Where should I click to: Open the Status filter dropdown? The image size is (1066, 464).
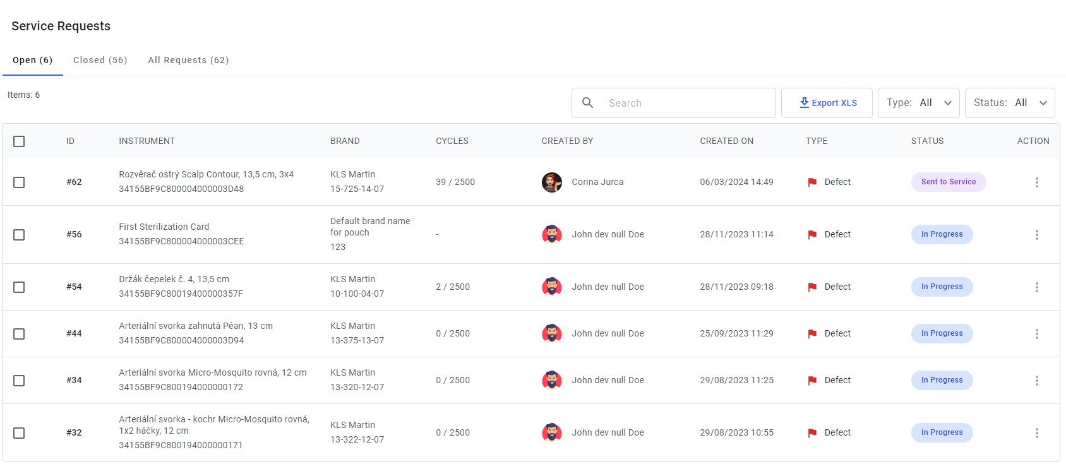pos(1010,103)
